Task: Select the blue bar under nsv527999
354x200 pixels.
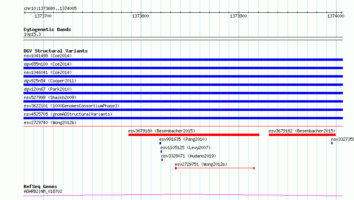Action: pyautogui.click(x=183, y=101)
